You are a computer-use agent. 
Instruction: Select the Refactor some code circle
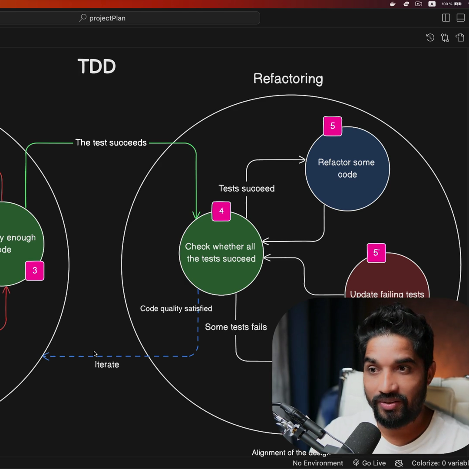pos(347,168)
